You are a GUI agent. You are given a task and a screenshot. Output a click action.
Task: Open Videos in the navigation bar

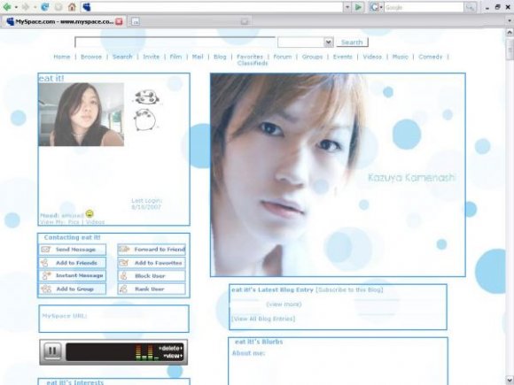coord(372,57)
